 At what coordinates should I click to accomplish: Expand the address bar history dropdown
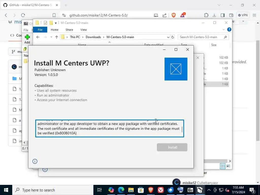click(x=168, y=37)
